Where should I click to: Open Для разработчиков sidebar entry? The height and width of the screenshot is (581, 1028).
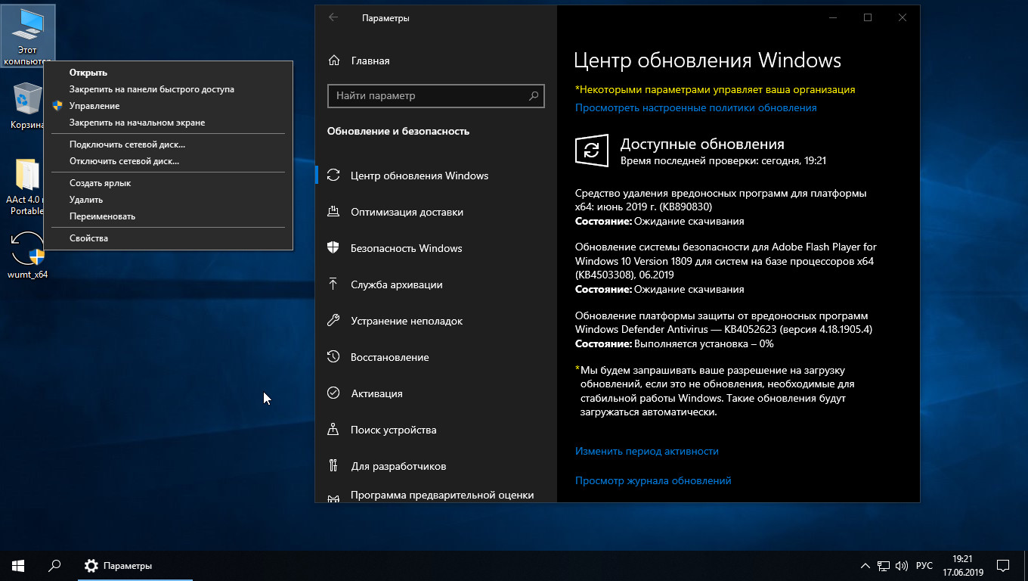pos(436,466)
